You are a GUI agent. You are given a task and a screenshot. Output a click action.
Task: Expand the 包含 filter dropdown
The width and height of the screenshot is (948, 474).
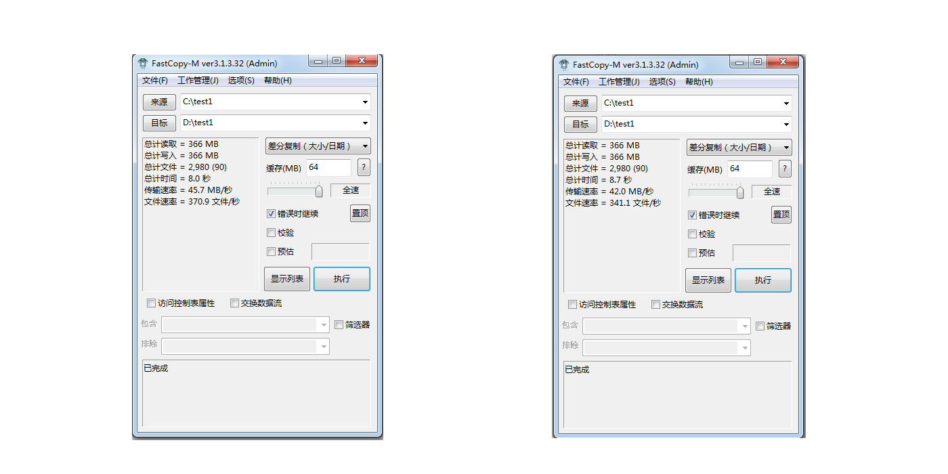tap(324, 324)
